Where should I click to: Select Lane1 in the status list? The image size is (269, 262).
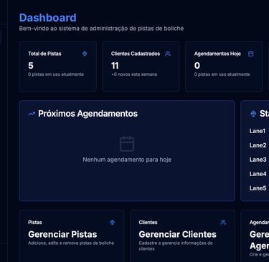point(258,131)
